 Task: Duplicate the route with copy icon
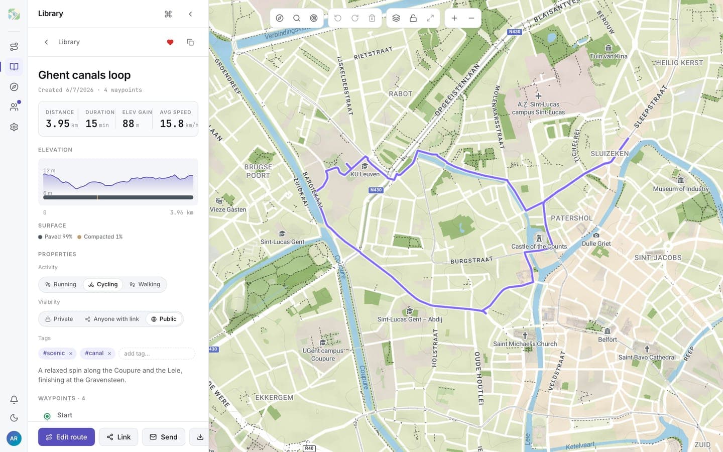pyautogui.click(x=190, y=42)
